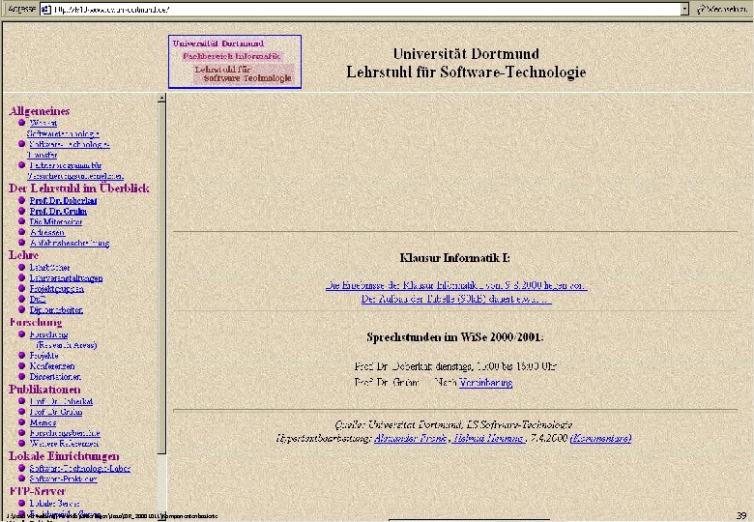Click the purple bullet beside Memos
Image resolution: width=754 pixels, height=522 pixels.
21,422
